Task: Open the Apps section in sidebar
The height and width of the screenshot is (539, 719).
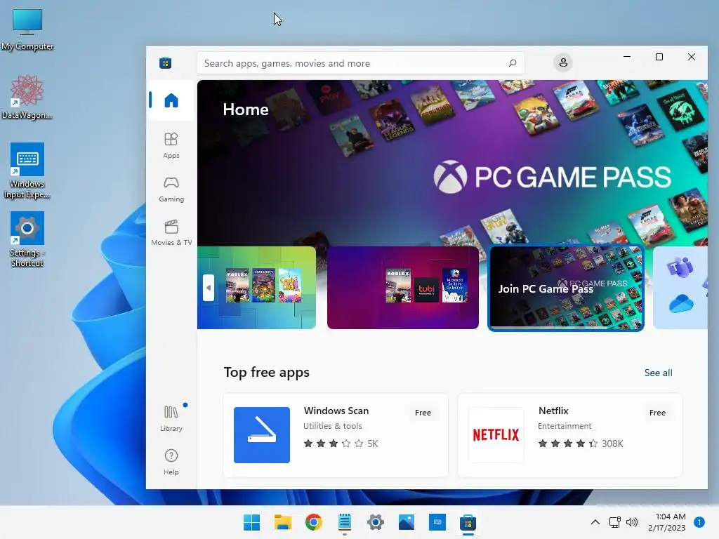Action: pyautogui.click(x=171, y=145)
